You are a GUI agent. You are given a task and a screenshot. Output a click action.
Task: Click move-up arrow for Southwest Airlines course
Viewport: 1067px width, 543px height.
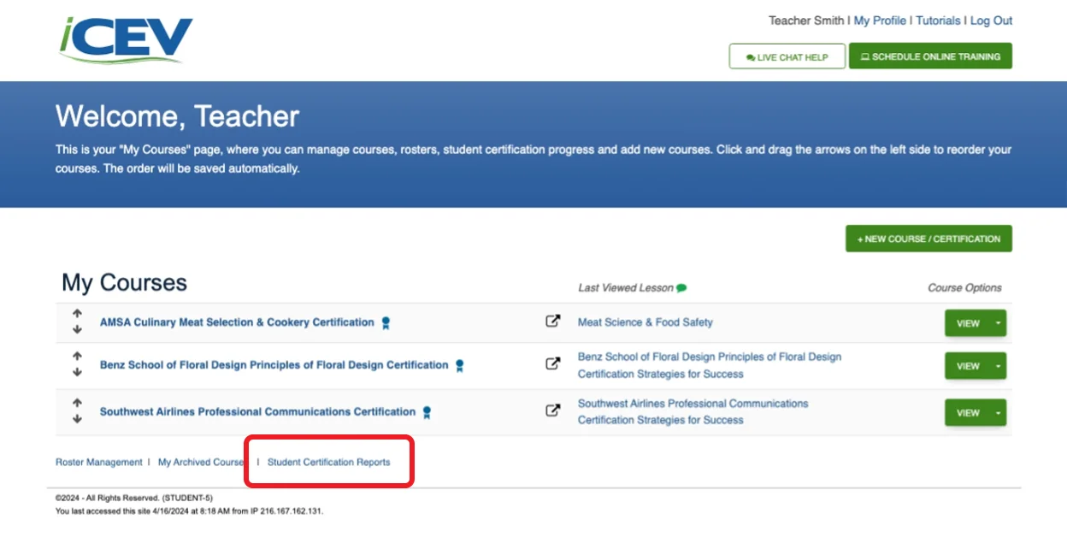[77, 403]
